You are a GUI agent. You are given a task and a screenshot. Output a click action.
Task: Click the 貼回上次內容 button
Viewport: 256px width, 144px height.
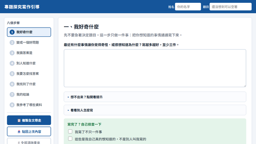29,132
